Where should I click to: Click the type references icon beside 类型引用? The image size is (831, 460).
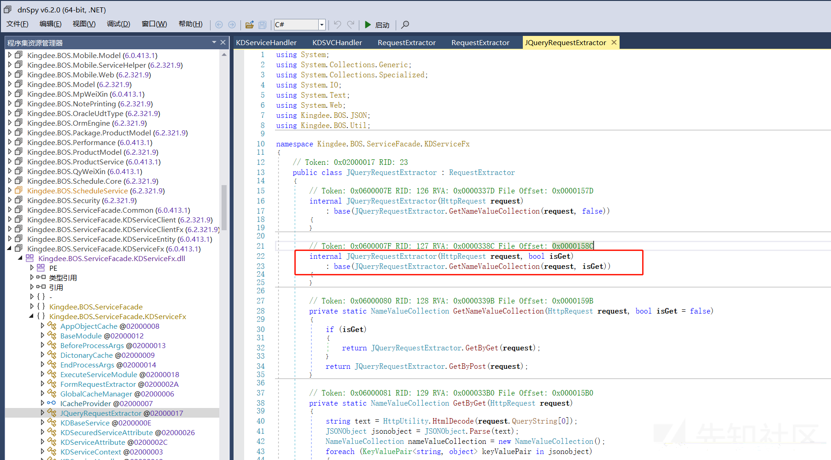click(x=41, y=277)
